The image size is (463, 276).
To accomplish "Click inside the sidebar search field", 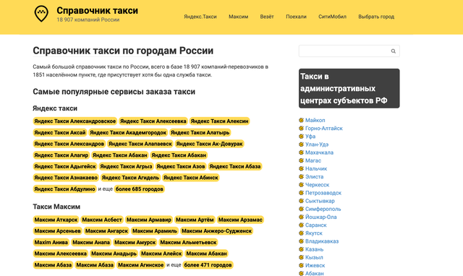I will tap(349, 51).
